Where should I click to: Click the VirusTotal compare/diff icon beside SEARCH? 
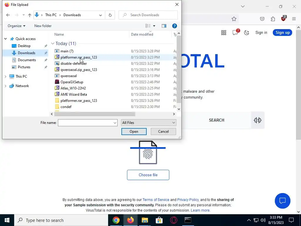coord(257,120)
